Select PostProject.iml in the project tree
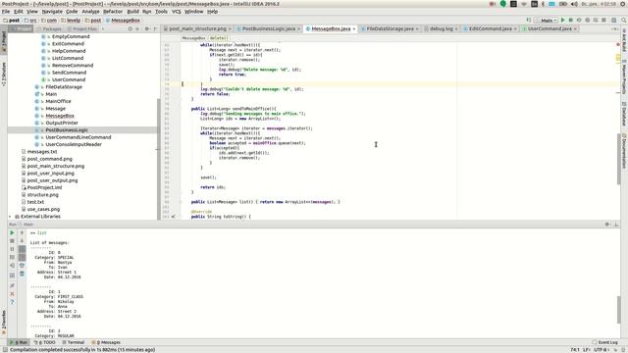628x353 pixels. tap(44, 187)
